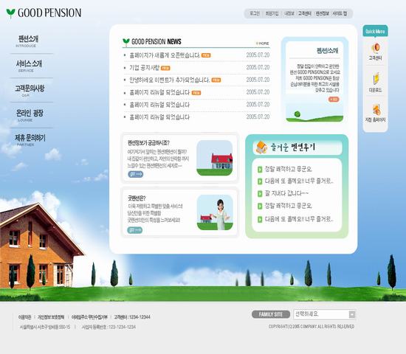Click 고객센터 in the top navigation bar
Viewport: 406px width, 354px height.
click(x=304, y=13)
